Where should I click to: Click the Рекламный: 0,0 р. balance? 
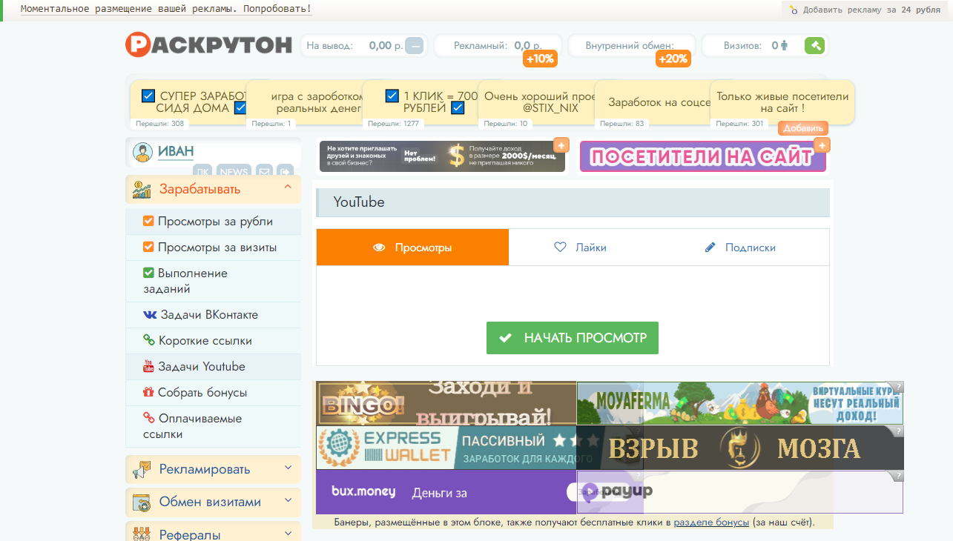498,46
